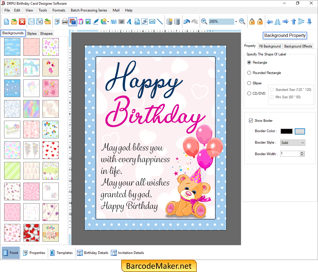Viewport: 318px width, 272px height.
Task: Click the Invitation Details button
Action: [x=127, y=253]
